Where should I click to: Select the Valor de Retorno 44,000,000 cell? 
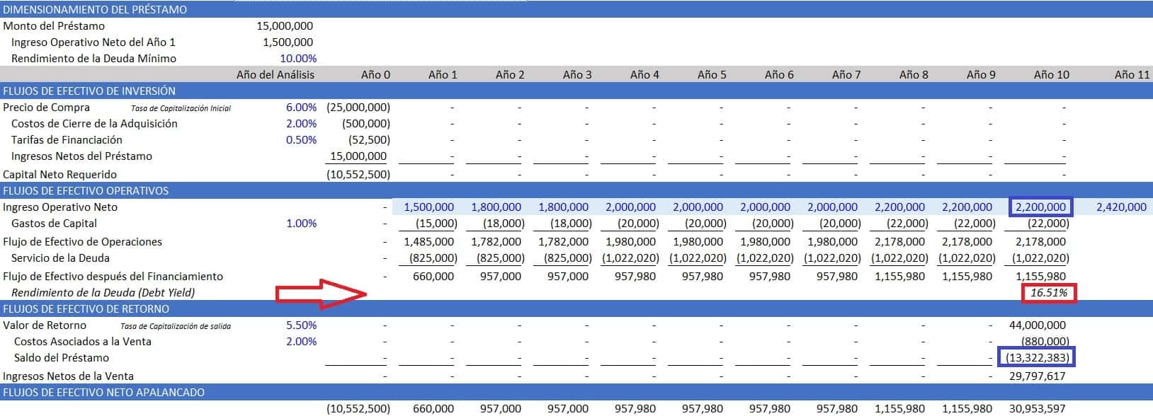pos(1037,325)
